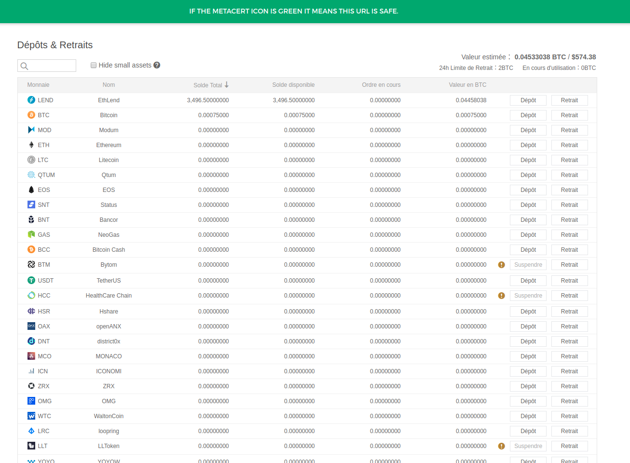Click the ICN ICONOMI coin icon
The height and width of the screenshot is (463, 630).
tap(31, 371)
